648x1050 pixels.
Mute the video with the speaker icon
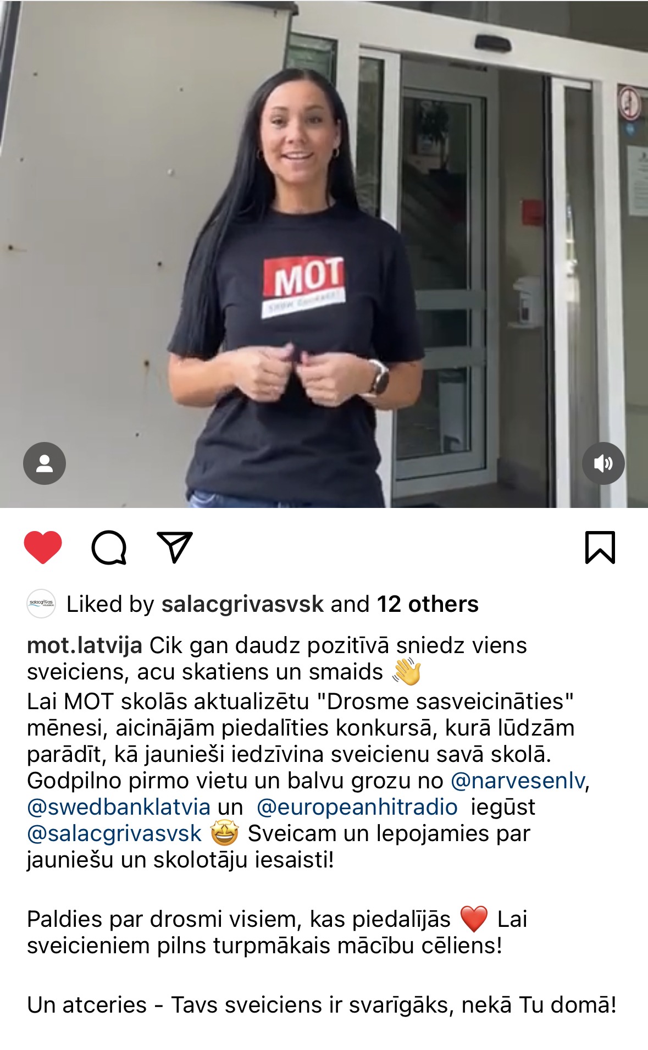(603, 463)
